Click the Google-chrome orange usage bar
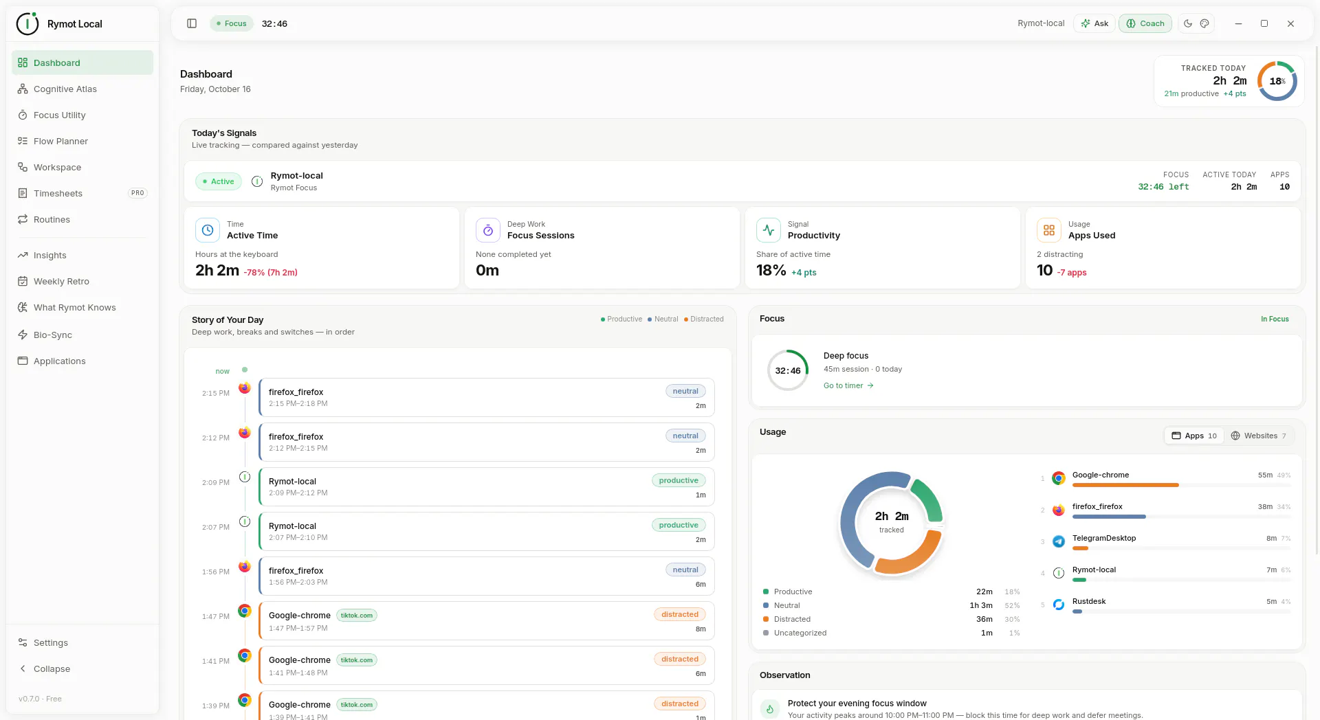 (1125, 485)
